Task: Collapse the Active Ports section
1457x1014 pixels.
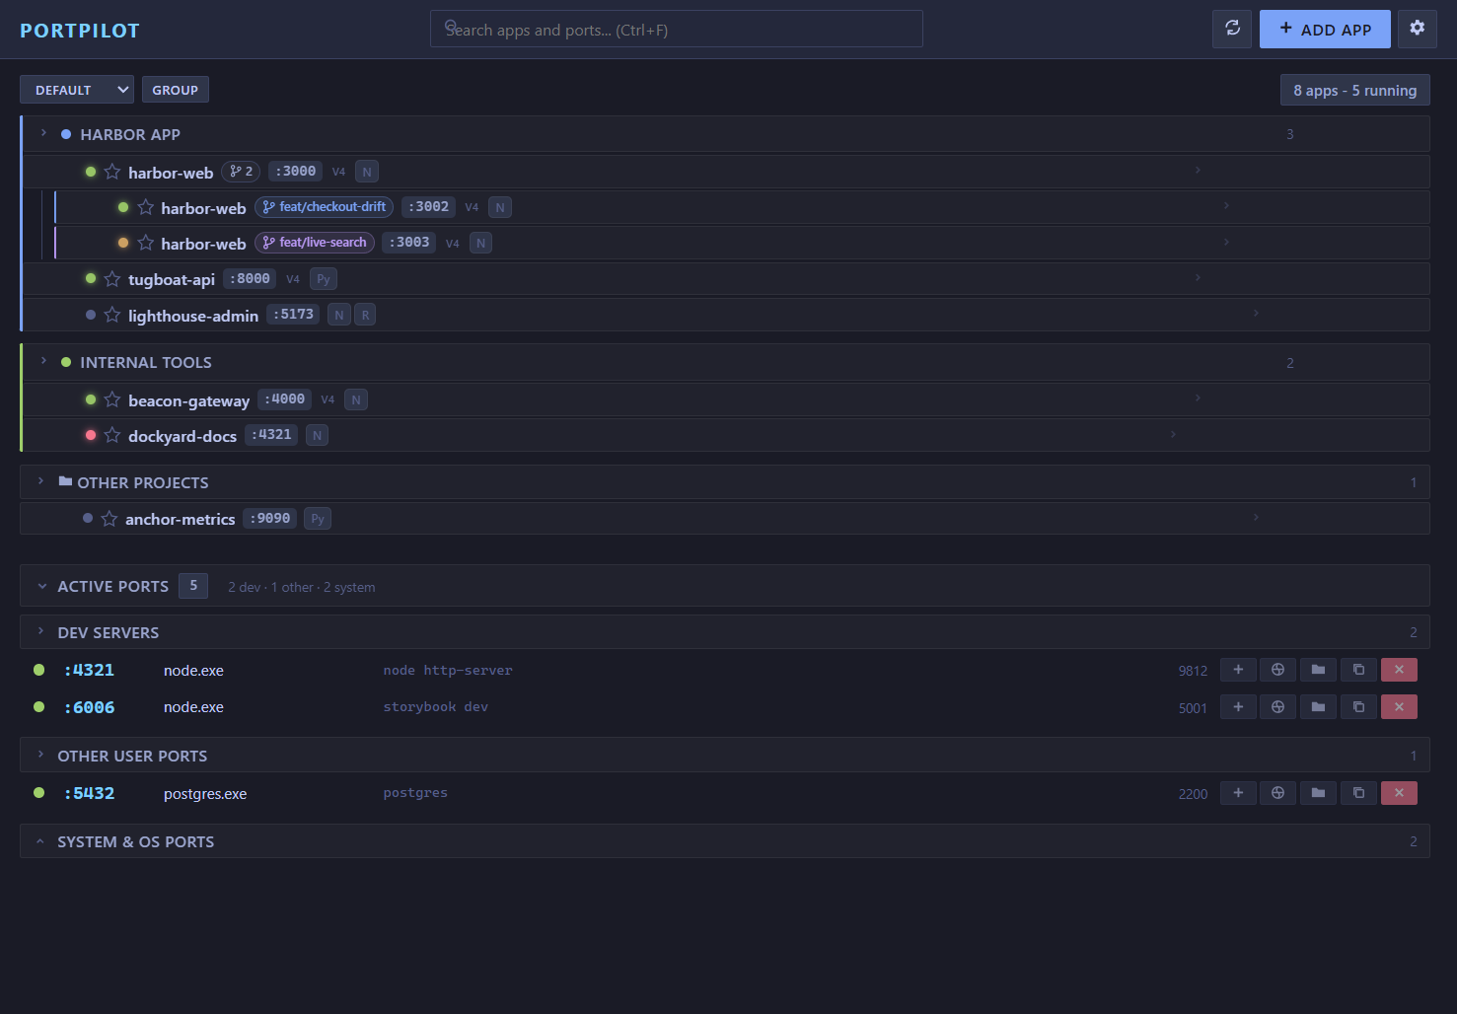Action: (x=42, y=586)
